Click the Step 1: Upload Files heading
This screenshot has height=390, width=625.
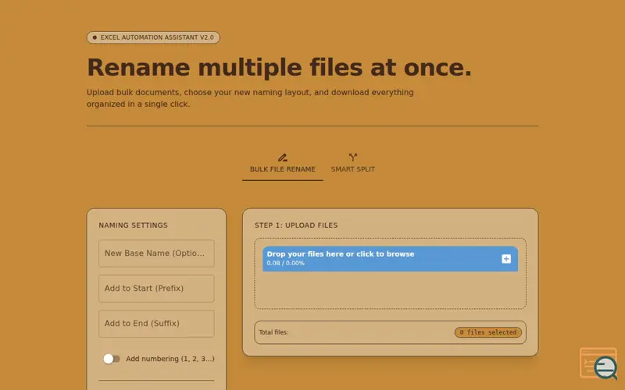click(x=296, y=225)
